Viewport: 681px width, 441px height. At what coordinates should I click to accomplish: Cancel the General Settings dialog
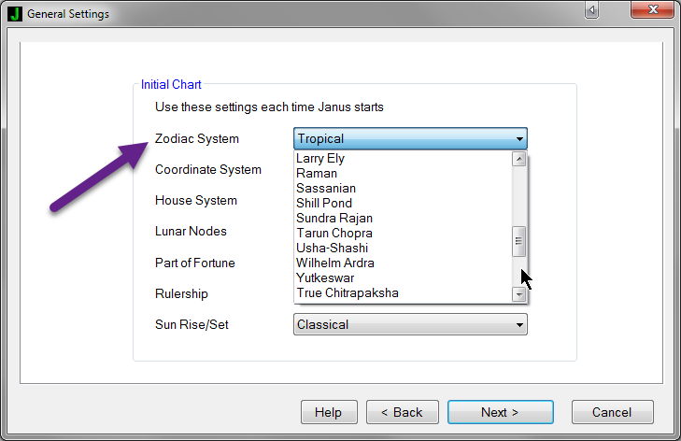coord(613,412)
